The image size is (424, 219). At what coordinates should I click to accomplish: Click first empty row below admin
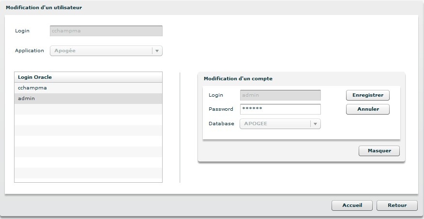tap(88, 109)
